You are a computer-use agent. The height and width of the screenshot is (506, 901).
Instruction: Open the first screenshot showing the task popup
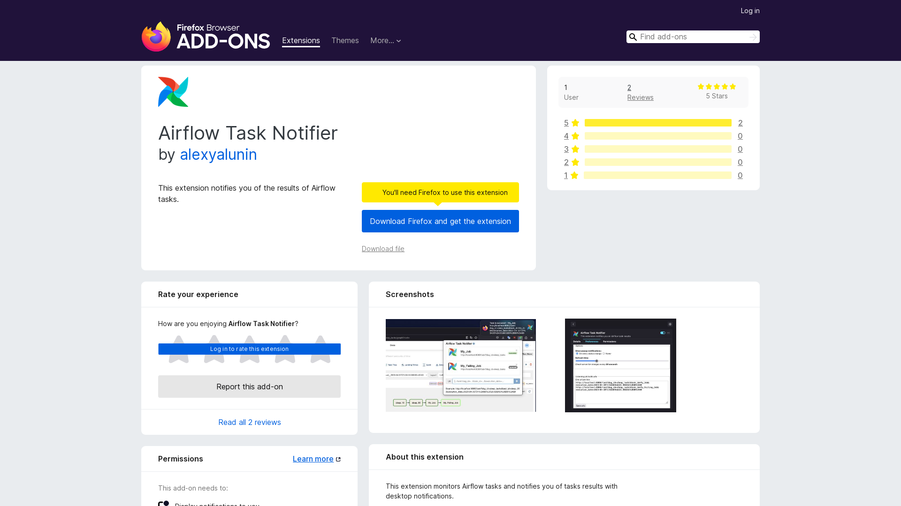point(461,365)
